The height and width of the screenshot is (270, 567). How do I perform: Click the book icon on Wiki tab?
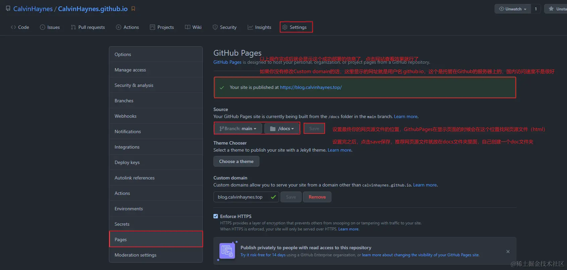coord(188,27)
